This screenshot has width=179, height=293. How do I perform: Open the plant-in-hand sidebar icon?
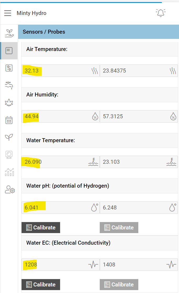click(9, 33)
